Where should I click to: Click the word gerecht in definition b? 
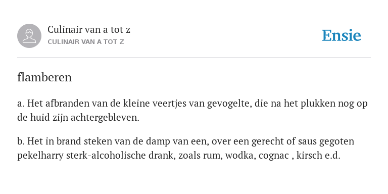click(270, 141)
